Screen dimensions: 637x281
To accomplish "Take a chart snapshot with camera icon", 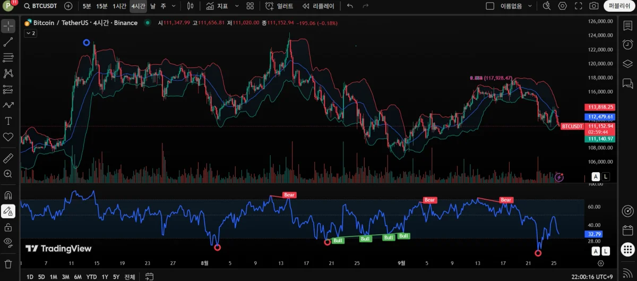I will coord(594,6).
